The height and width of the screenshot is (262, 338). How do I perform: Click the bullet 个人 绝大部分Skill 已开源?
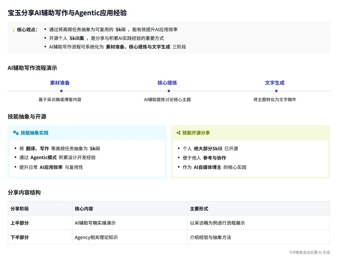click(x=210, y=149)
